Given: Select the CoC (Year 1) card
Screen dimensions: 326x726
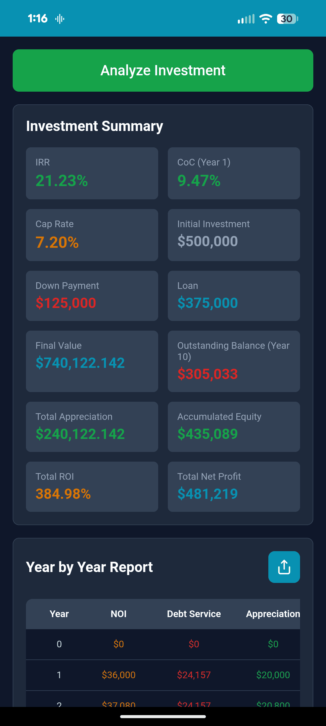Looking at the screenshot, I should point(234,173).
